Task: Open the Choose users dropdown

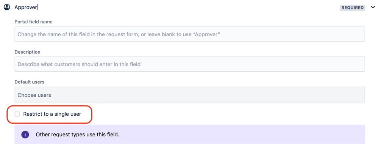Action: click(190, 95)
